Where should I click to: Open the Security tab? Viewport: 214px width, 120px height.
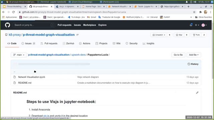(131, 44)
